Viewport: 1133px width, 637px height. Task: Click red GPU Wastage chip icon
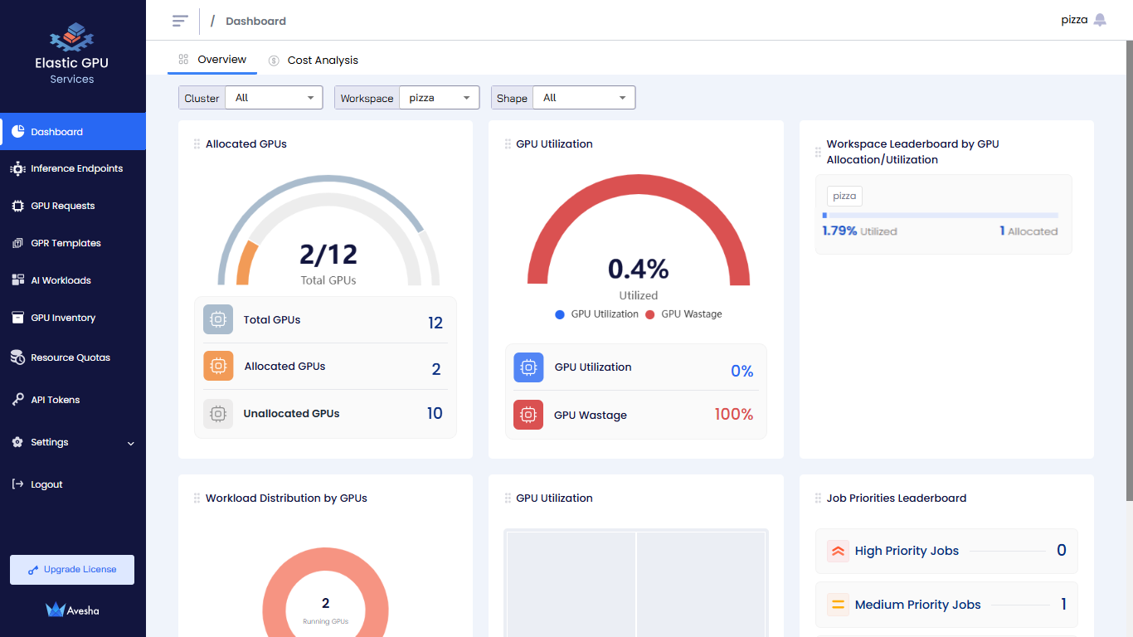[x=528, y=415]
